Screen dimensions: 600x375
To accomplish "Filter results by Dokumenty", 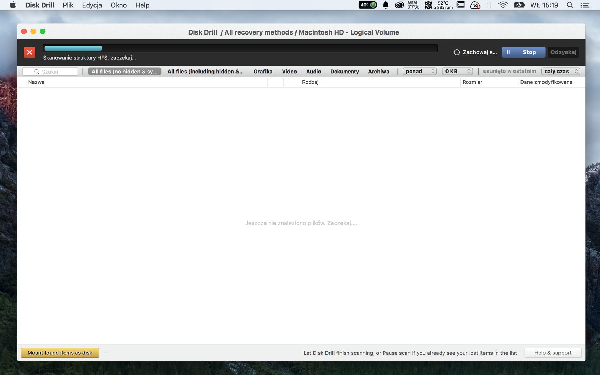I will pyautogui.click(x=345, y=72).
